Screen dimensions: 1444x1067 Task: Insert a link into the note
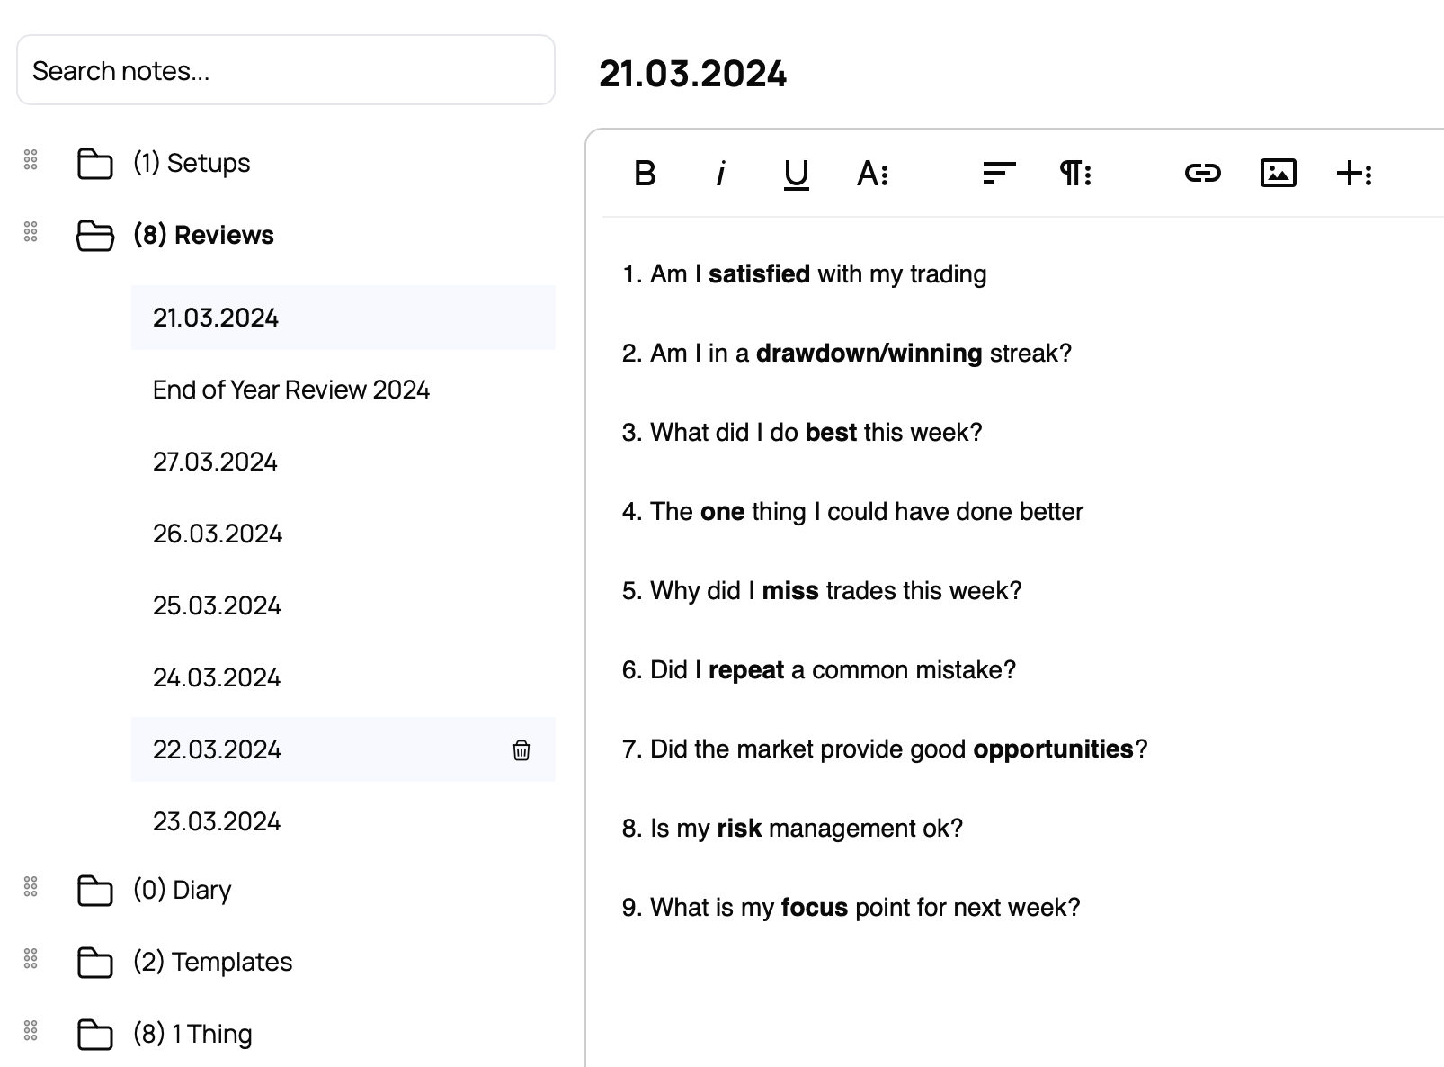(1202, 173)
